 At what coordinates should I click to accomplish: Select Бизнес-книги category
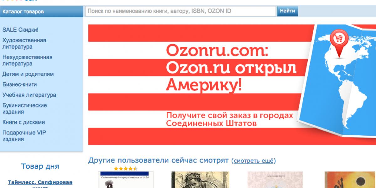pos(19,85)
